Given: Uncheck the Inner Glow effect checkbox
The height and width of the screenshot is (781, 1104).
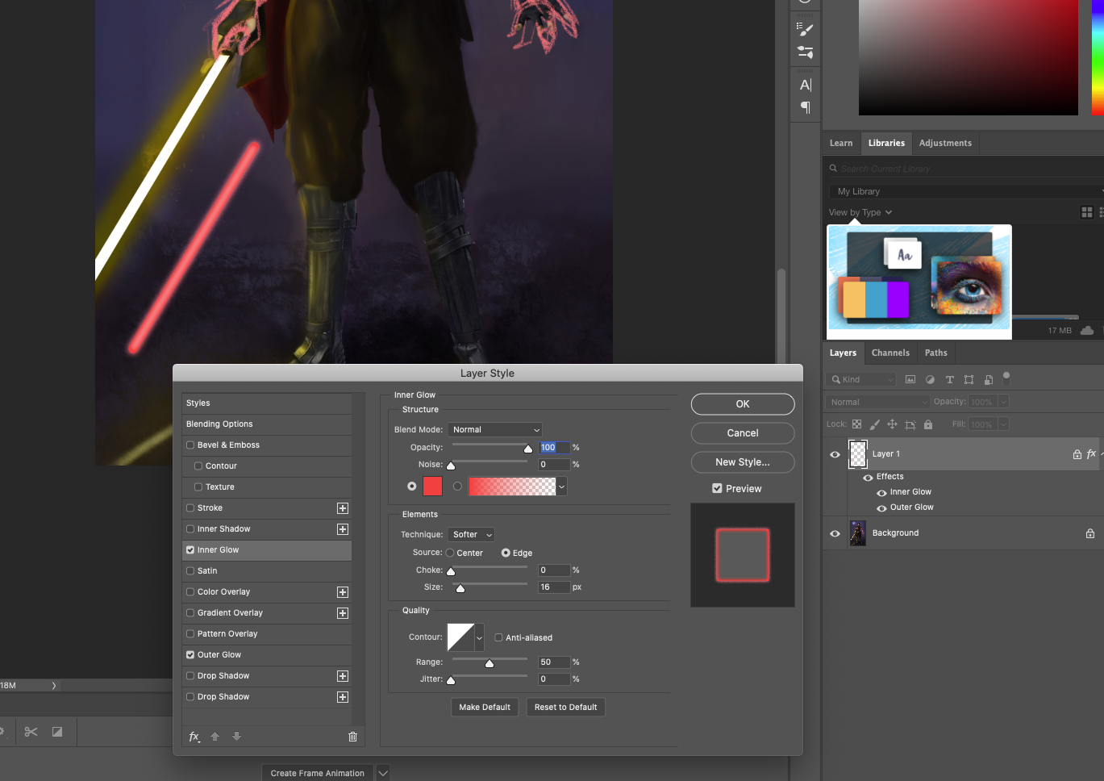Looking at the screenshot, I should point(190,550).
